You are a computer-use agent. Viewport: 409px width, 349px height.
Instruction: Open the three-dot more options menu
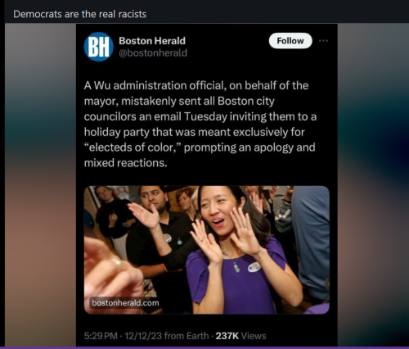click(x=323, y=41)
